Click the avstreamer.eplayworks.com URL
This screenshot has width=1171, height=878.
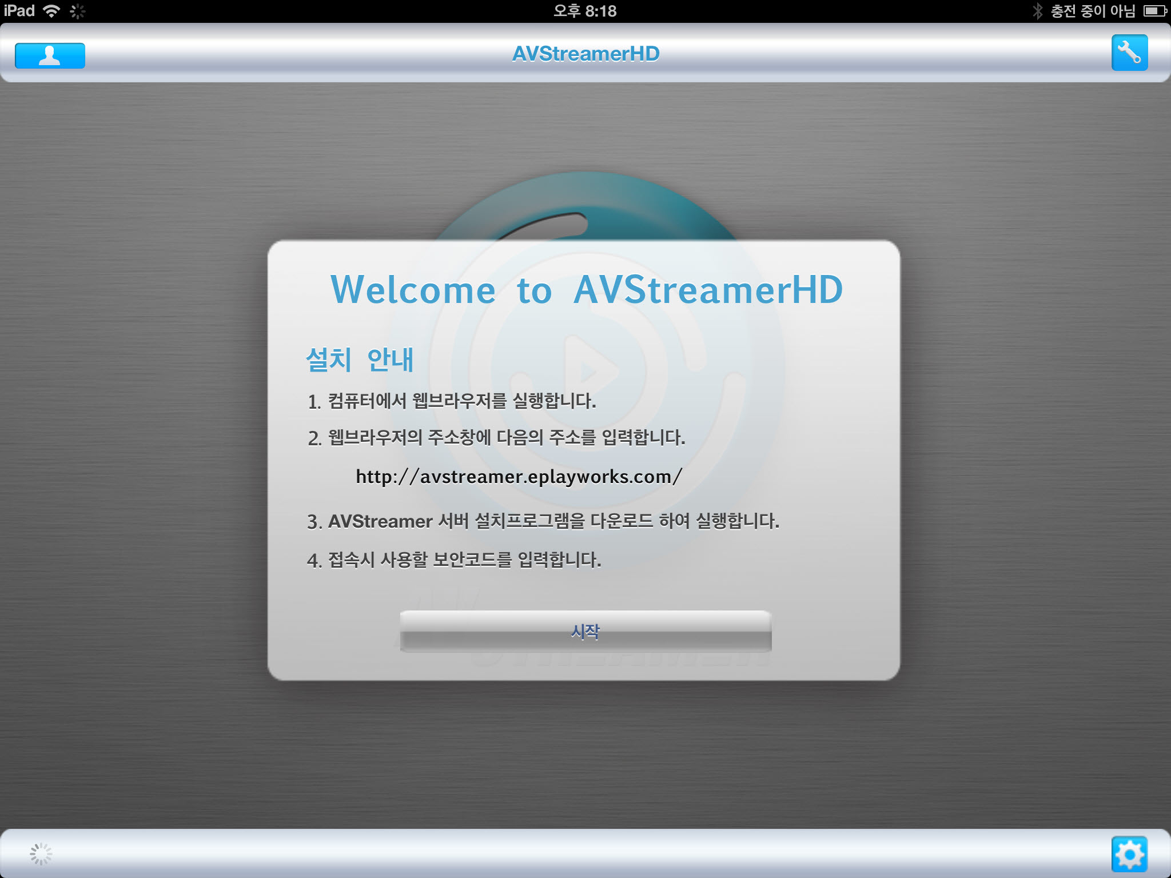pyautogui.click(x=519, y=477)
